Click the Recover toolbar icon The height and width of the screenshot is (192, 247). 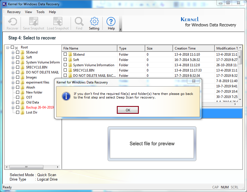tap(13, 22)
